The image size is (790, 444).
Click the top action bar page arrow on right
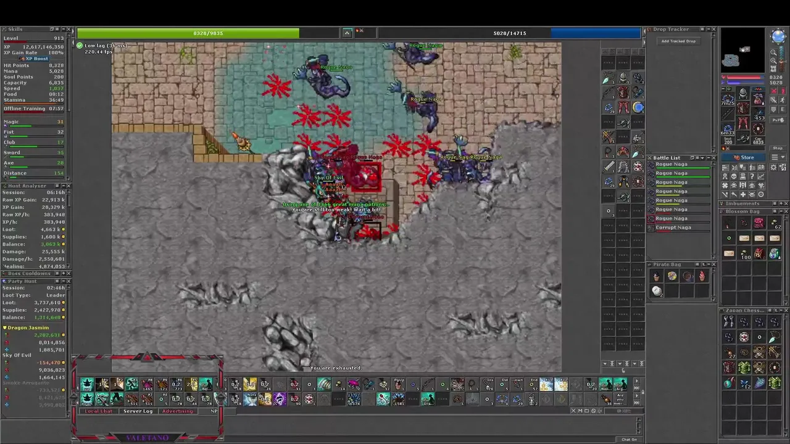[x=636, y=380]
